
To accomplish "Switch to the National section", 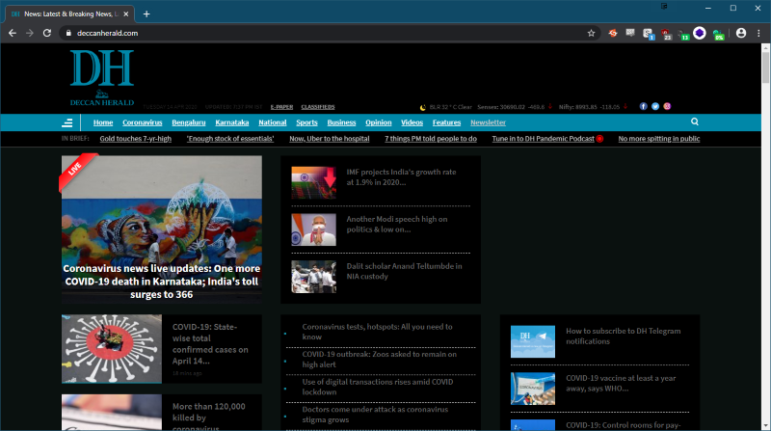I will 273,122.
